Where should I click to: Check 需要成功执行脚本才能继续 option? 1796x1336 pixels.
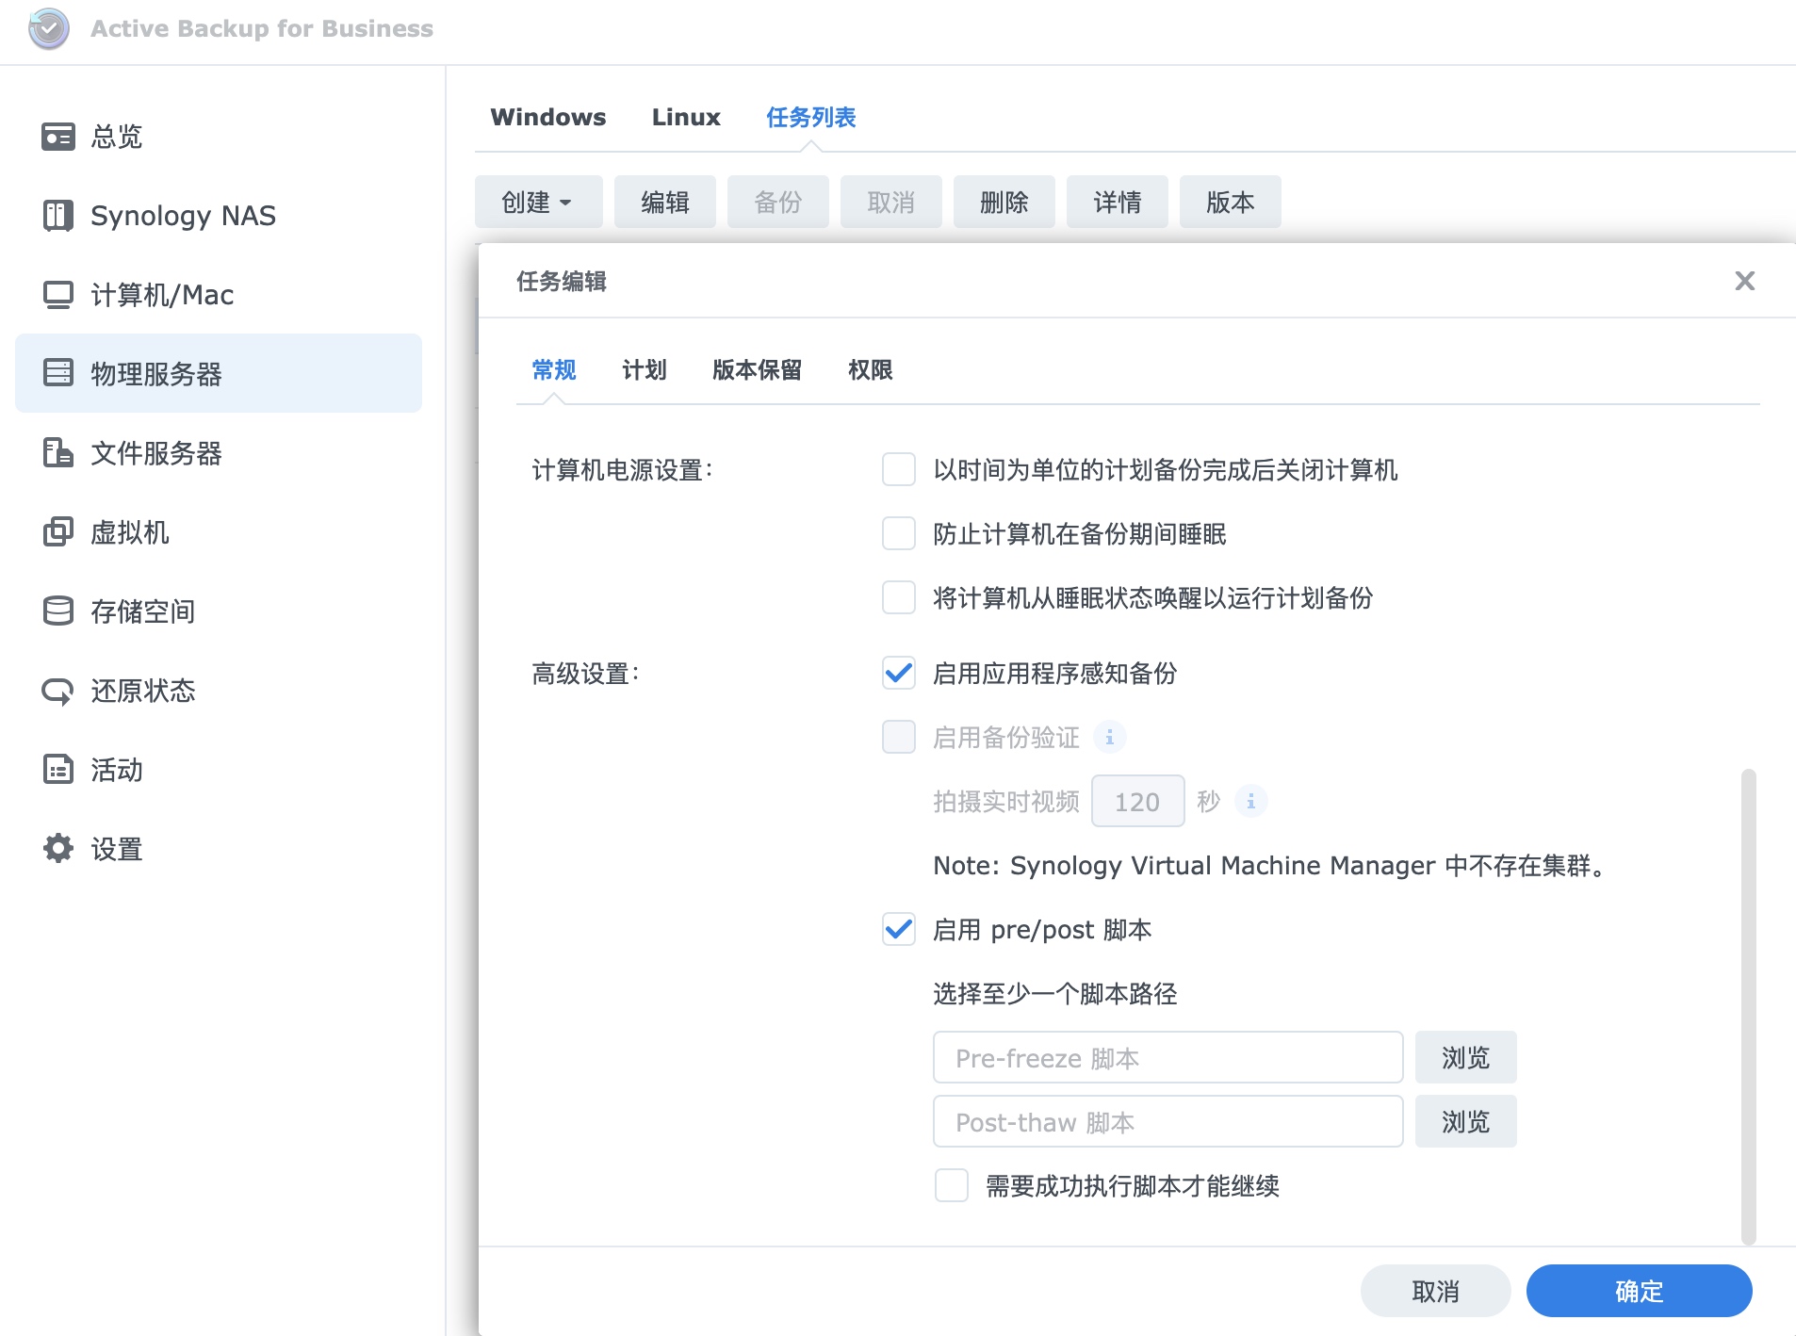pos(952,1185)
